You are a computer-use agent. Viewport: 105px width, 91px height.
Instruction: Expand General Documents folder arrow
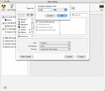58,22
